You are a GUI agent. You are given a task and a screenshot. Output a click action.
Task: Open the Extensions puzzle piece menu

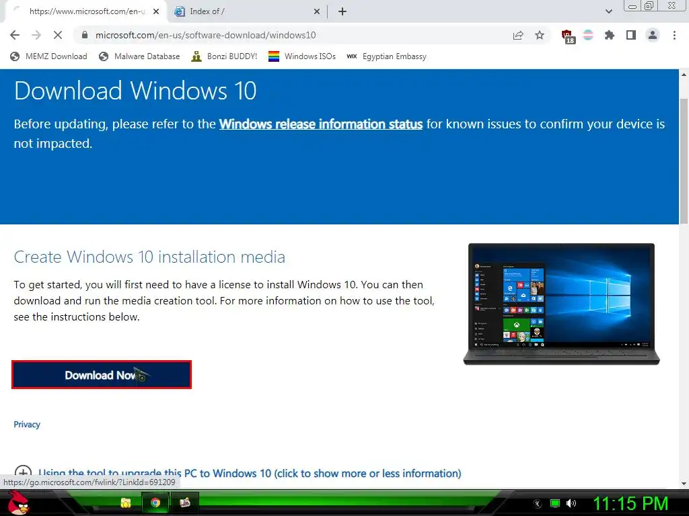click(x=609, y=35)
